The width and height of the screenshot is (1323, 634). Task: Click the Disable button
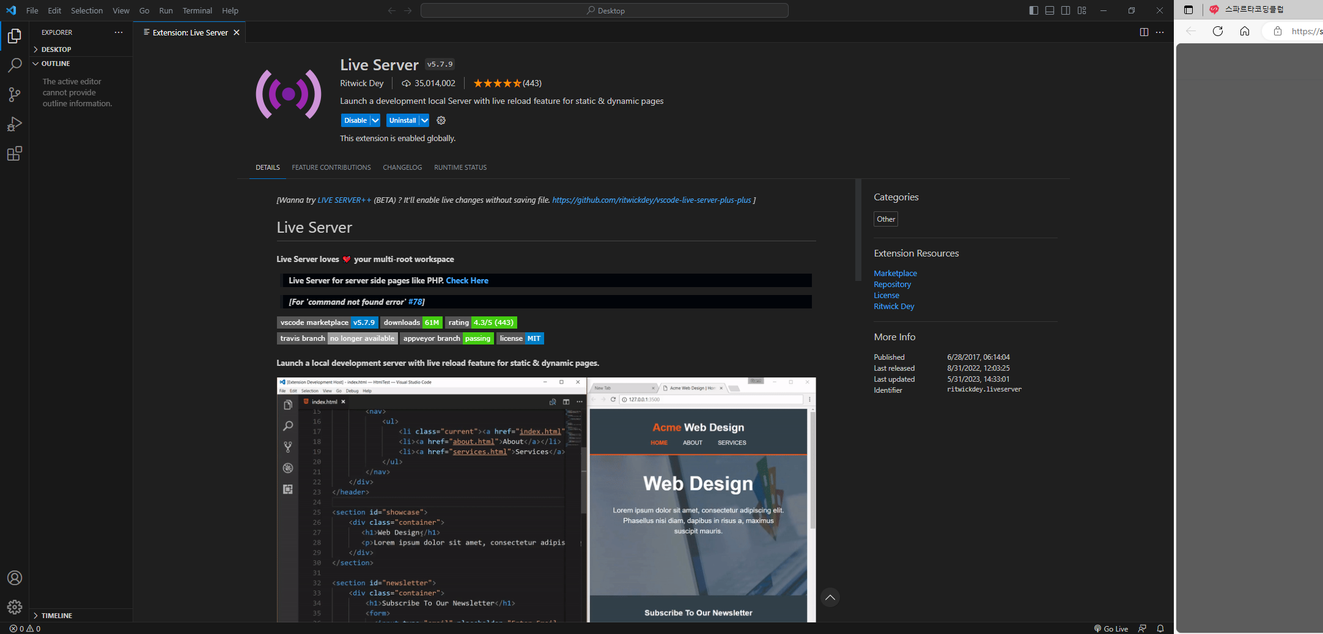coord(355,120)
